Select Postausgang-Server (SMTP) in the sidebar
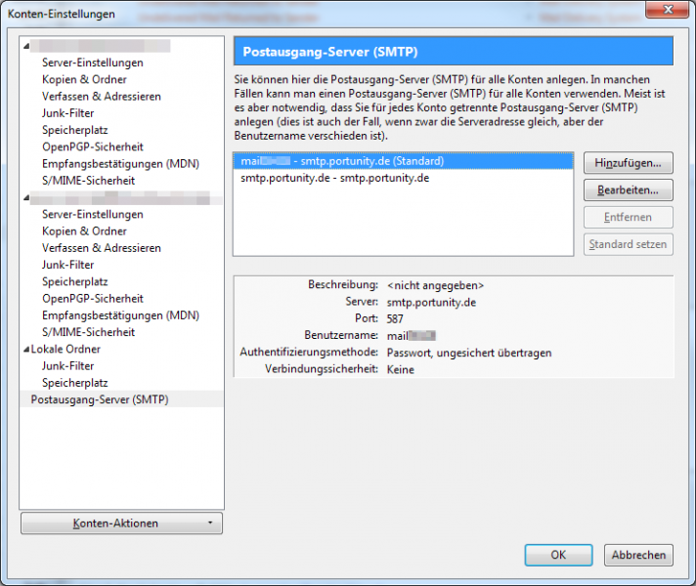This screenshot has height=586, width=696. [x=99, y=399]
